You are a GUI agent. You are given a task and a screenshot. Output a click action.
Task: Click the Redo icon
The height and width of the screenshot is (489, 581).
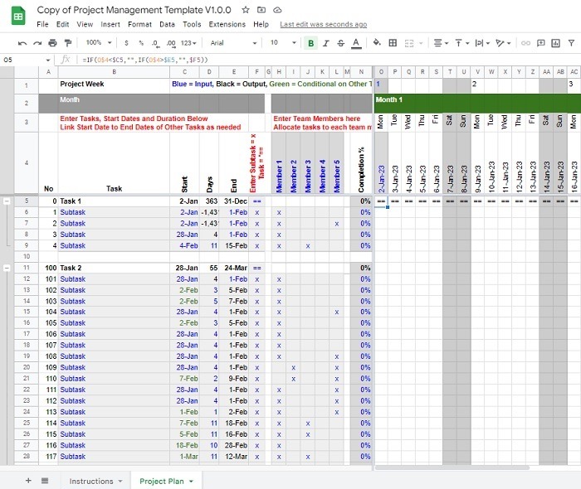click(37, 43)
